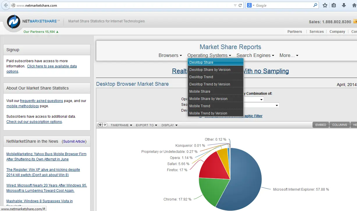Open the Google search engine selector
357x211 pixels.
point(251,5)
